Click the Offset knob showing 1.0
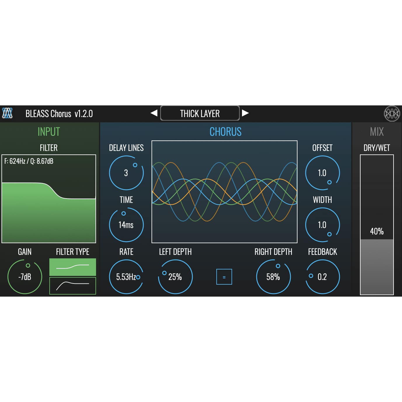Screen dimensions: 402x402 point(322,173)
